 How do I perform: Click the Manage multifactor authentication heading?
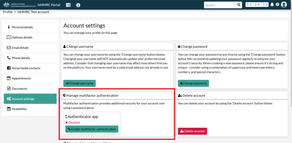coord(91,96)
